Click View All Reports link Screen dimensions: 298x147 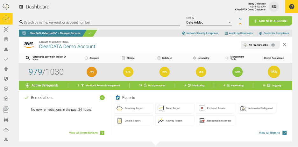click(273, 133)
